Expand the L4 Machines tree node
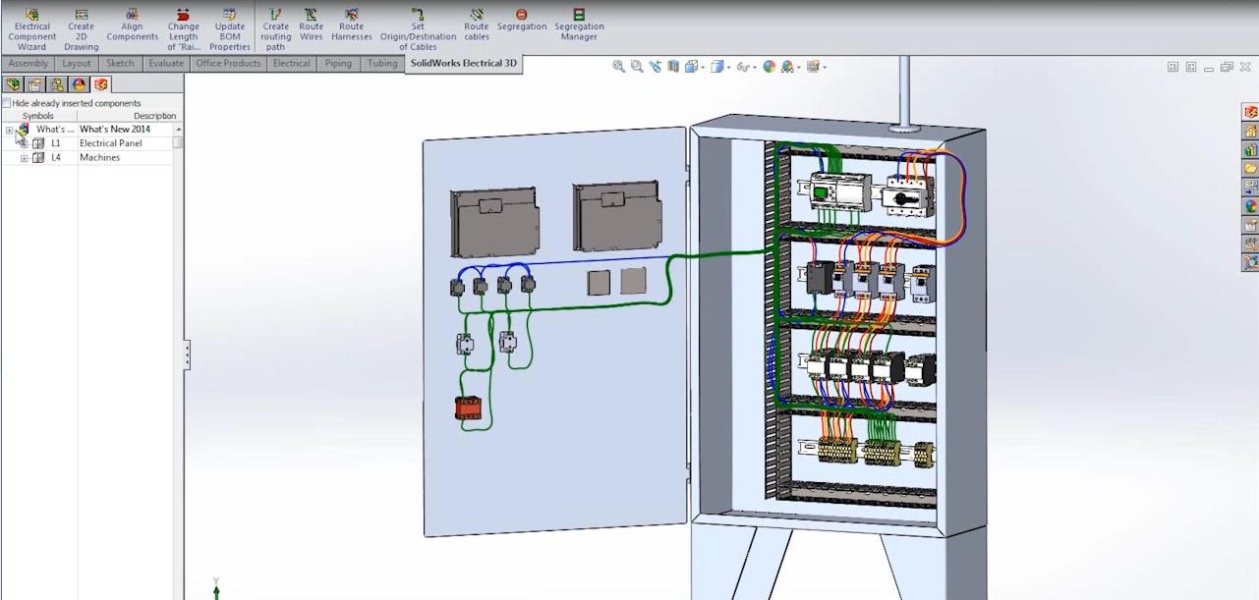1259x600 pixels. point(25,158)
